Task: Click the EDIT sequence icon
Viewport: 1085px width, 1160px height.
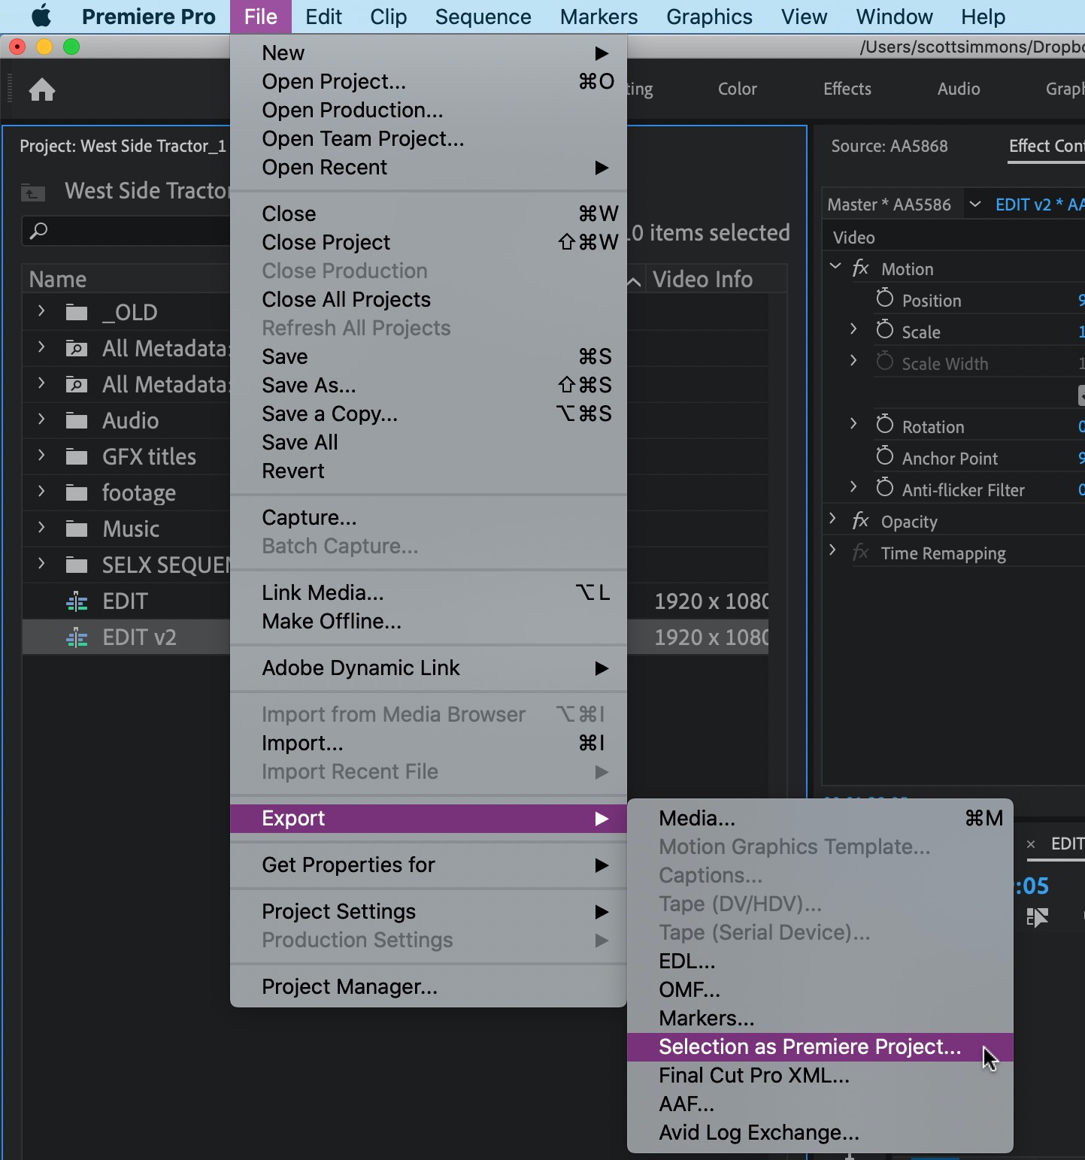Action: coord(77,601)
